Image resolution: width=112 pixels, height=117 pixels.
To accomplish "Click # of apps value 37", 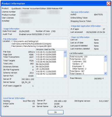I will (x=104, y=29).
